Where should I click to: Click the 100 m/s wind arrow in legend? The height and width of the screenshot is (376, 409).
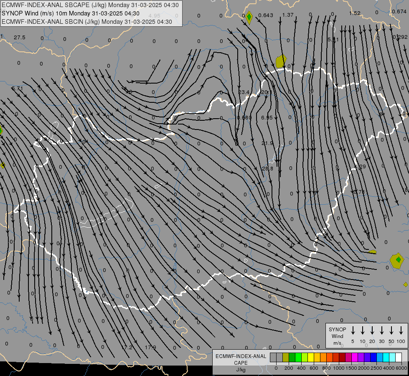[x=401, y=330]
